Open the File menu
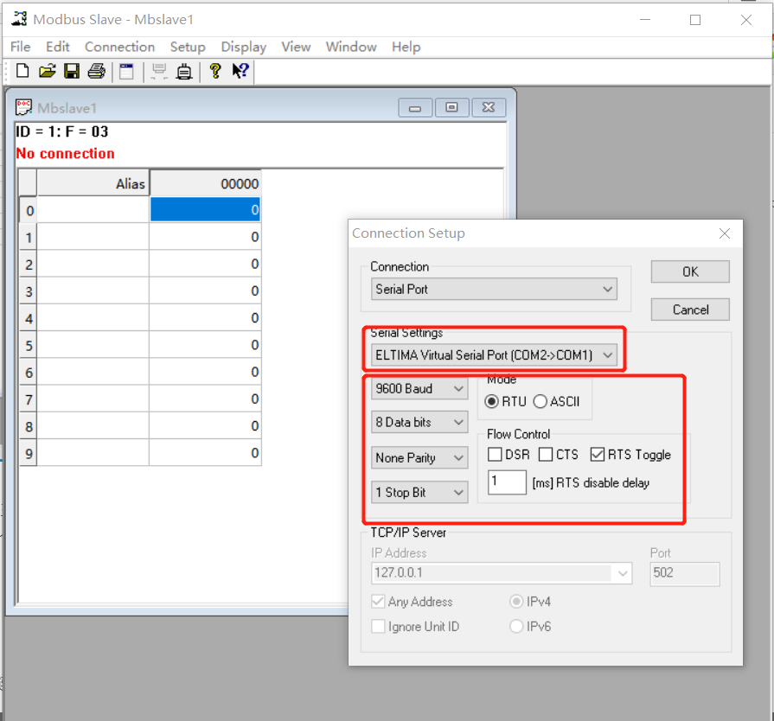The height and width of the screenshot is (721, 774). point(20,47)
